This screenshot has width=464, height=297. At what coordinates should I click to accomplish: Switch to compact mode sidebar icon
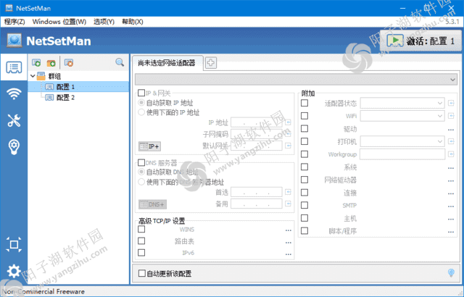point(14,245)
